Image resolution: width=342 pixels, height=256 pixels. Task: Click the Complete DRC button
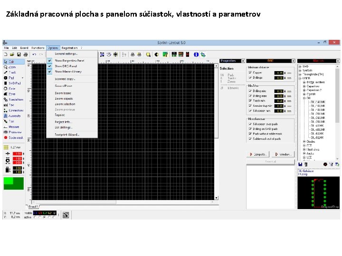click(258, 155)
